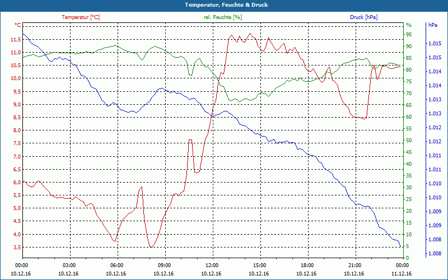
Task: Click the 10,0 tick on the temperature axis
Action: pyautogui.click(x=16, y=78)
